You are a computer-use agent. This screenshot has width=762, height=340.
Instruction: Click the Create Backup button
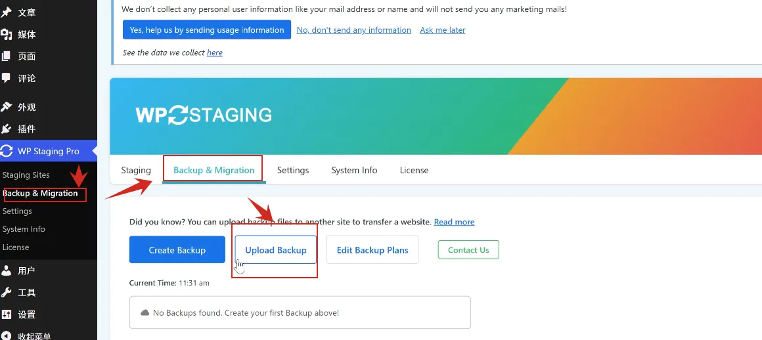(x=177, y=249)
